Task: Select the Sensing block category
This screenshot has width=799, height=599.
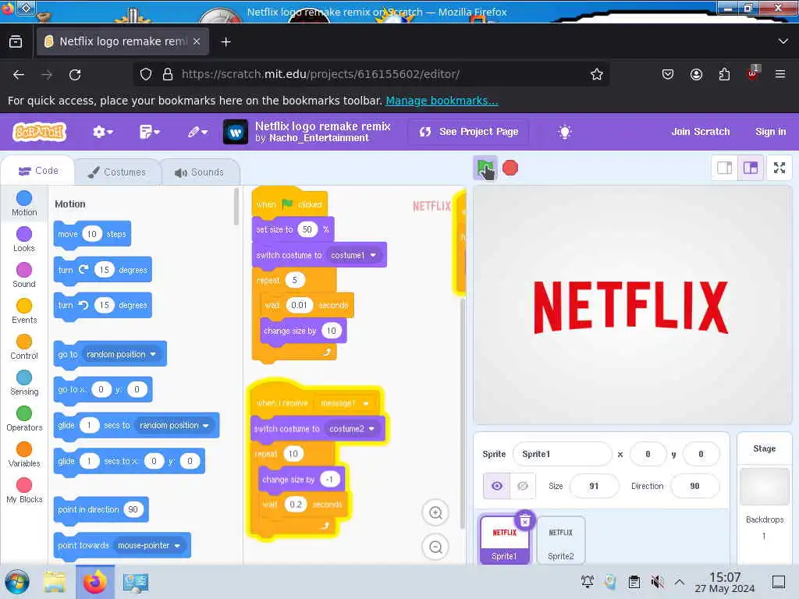Action: 24,383
